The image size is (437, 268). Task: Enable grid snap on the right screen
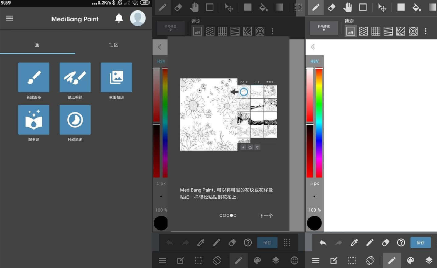pos(376,31)
